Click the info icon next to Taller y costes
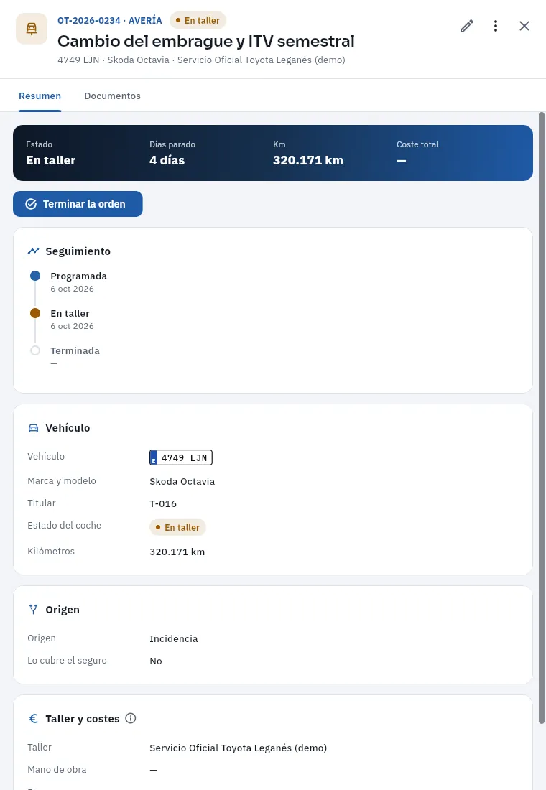546x790 pixels. click(x=131, y=718)
